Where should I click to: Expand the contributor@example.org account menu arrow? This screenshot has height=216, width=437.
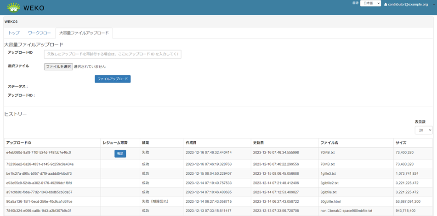tap(434, 5)
